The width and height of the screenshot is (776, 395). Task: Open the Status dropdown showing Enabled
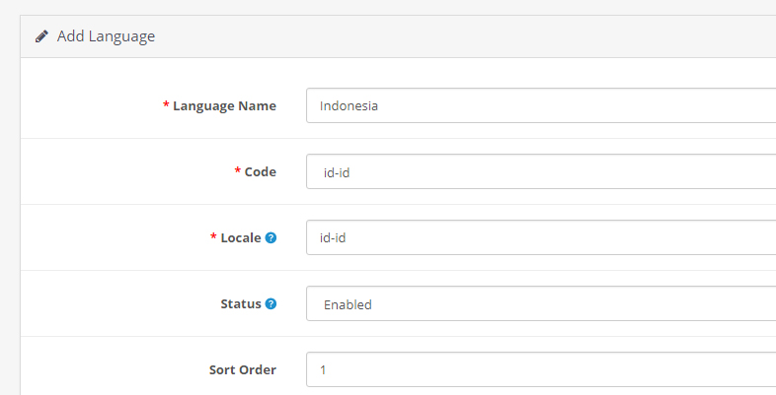(541, 303)
